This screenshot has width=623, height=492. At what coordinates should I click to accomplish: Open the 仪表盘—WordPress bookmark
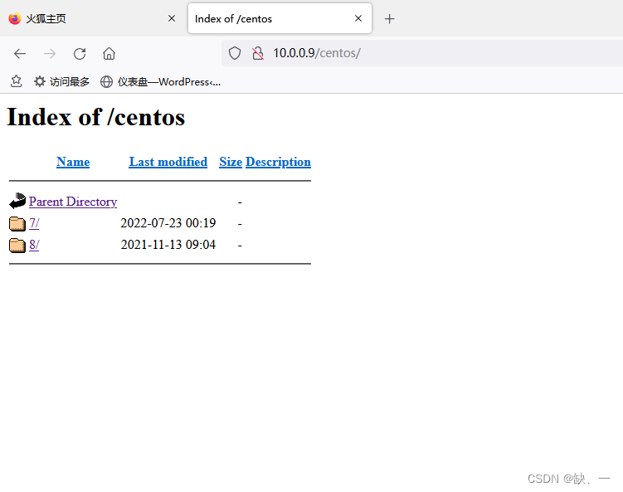(x=160, y=82)
